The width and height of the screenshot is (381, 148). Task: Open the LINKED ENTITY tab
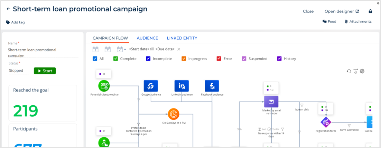coord(182,38)
